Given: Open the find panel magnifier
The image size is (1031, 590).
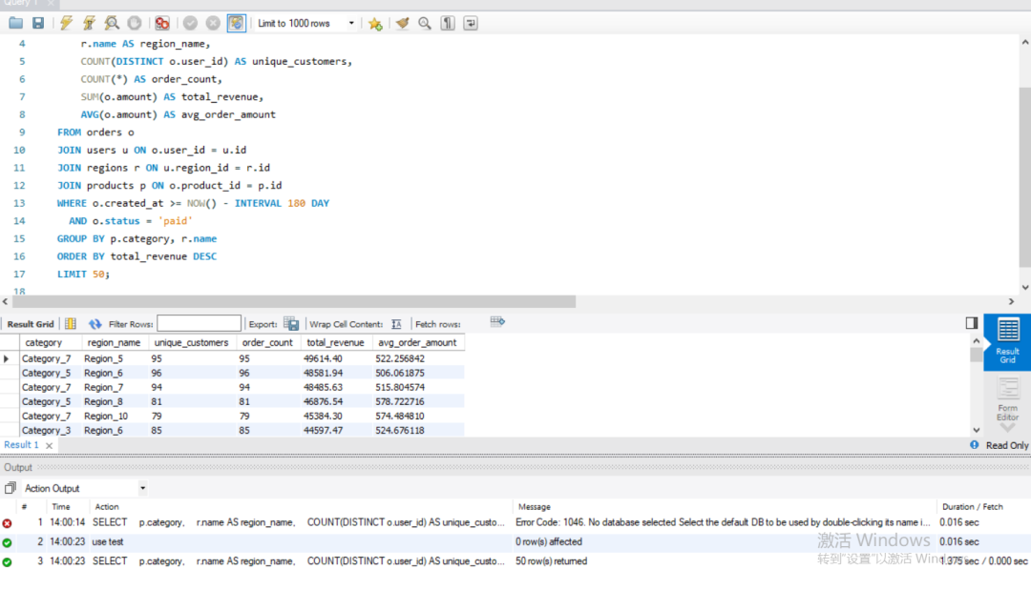Looking at the screenshot, I should pyautogui.click(x=425, y=24).
